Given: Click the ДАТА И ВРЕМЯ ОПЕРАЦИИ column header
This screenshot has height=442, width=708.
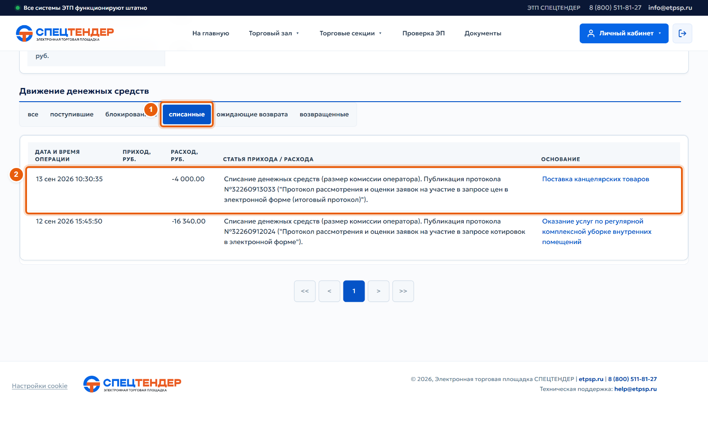Looking at the screenshot, I should [58, 156].
